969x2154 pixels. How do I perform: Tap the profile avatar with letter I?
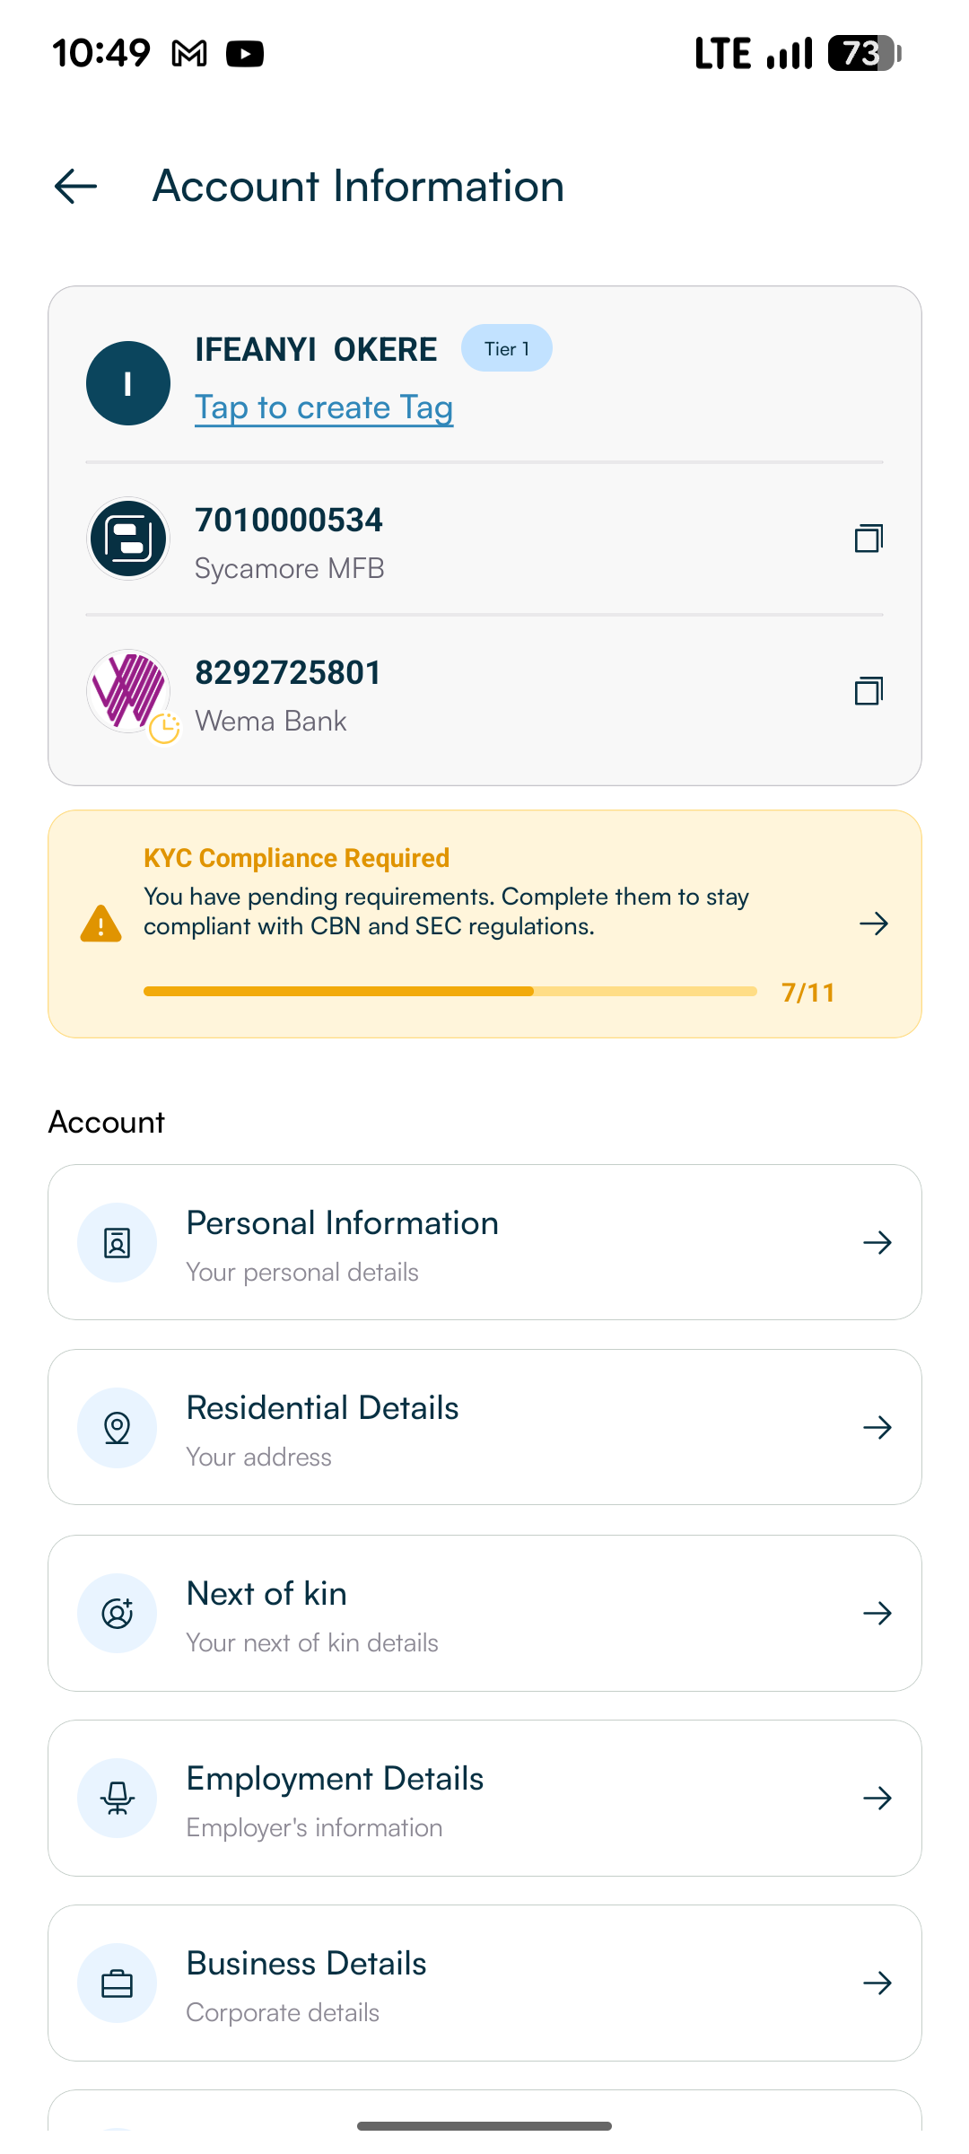pos(128,383)
